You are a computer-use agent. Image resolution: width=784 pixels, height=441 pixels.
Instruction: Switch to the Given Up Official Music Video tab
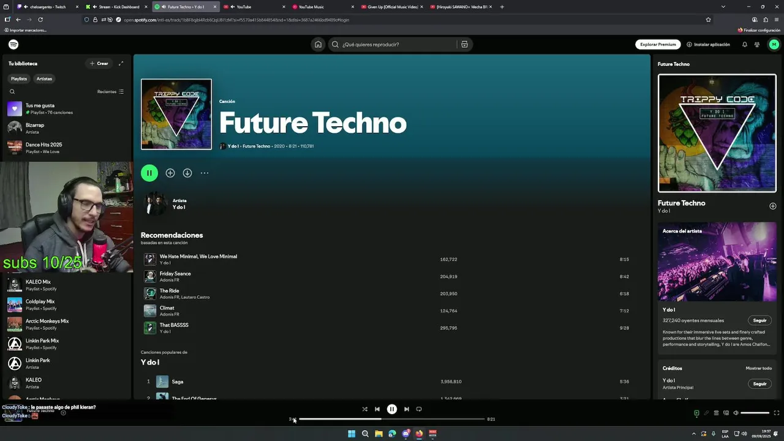391,7
